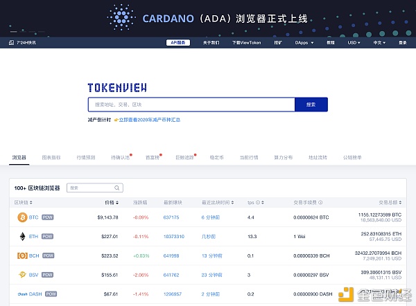This screenshot has height=306, width=416.
Task: Select the 待确认池 tab
Action: click(x=120, y=158)
